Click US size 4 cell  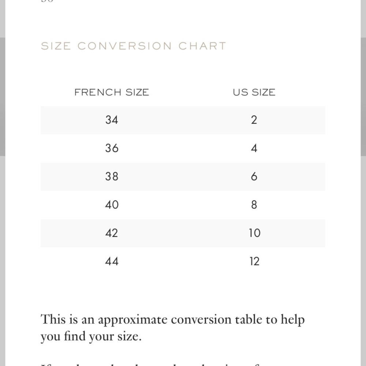click(254, 148)
